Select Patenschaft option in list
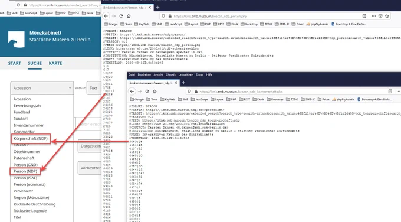Image resolution: width=401 pixels, height=222 pixels. tap(24, 158)
